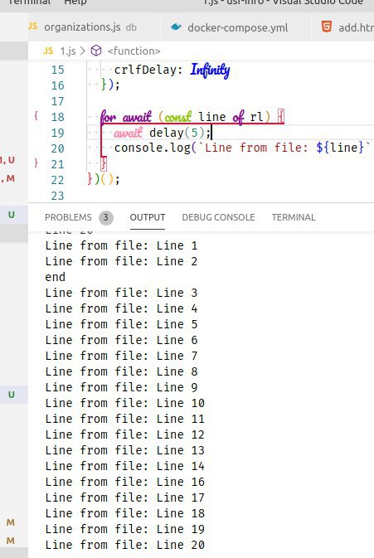Click the HTML5 icon on add.html tab
The width and height of the screenshot is (374, 558).
click(326, 27)
